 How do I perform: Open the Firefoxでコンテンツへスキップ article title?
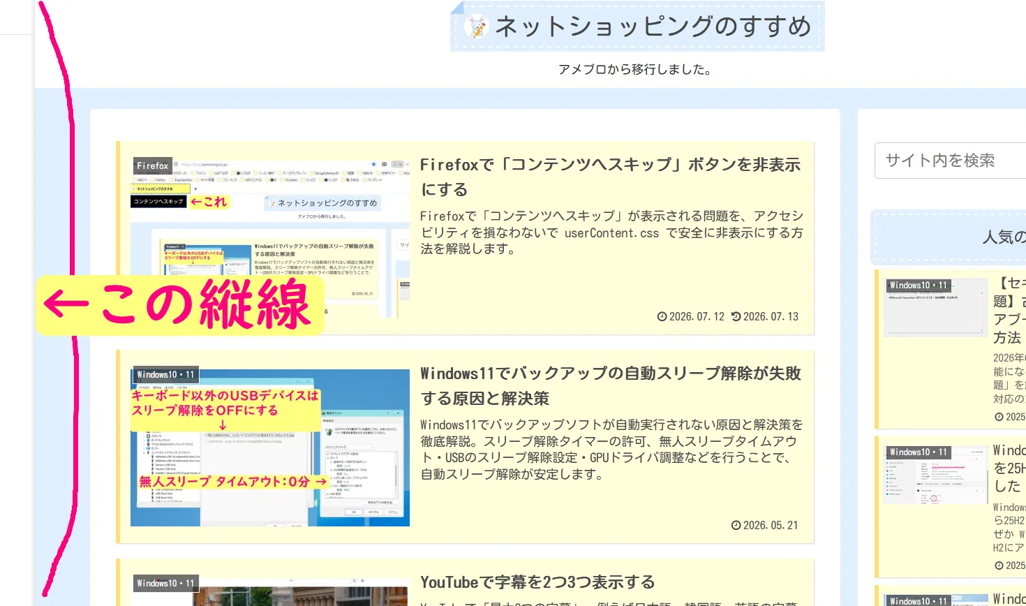click(611, 177)
